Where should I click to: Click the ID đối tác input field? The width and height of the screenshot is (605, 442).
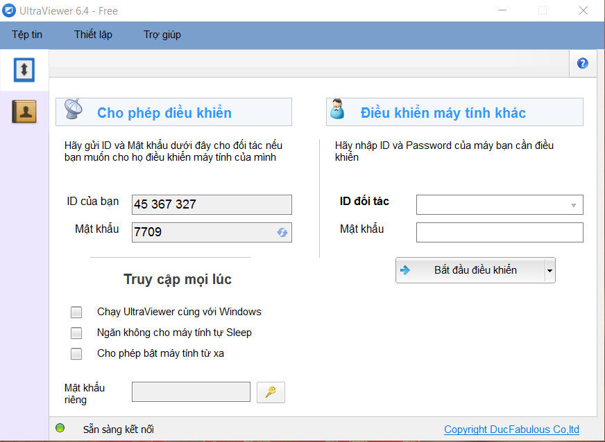pyautogui.click(x=500, y=204)
